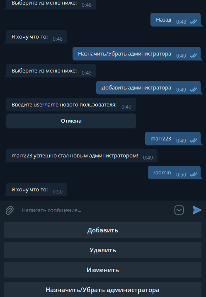Click read checkmarks on marr223 message
206x297 pixels.
click(x=194, y=140)
